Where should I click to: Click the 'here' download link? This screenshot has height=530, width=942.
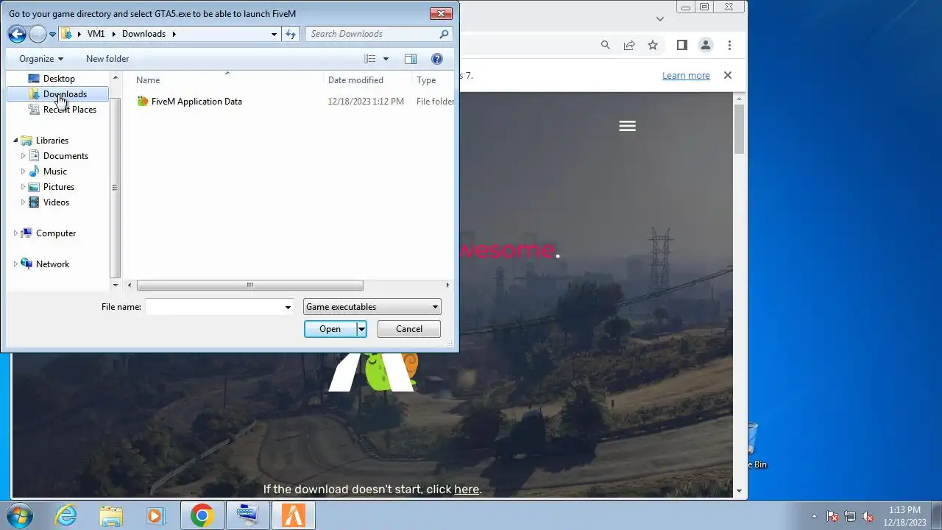pos(467,490)
